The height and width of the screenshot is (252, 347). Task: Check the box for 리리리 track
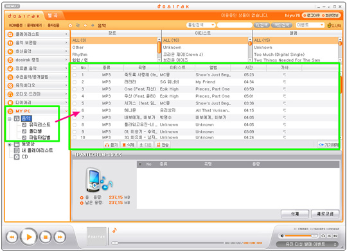tap(75, 82)
